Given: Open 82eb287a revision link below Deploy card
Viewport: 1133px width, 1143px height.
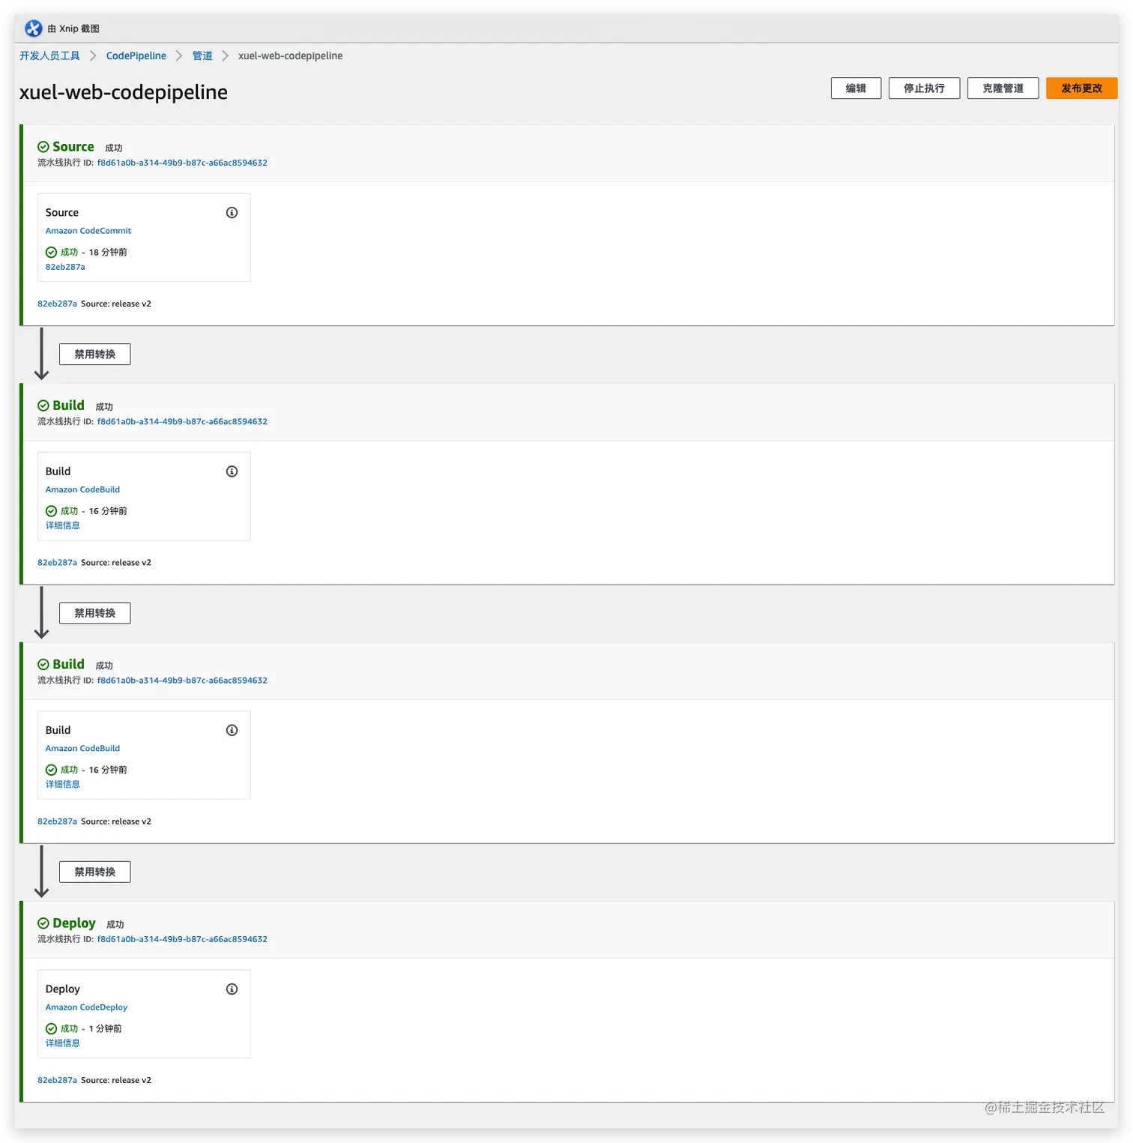Looking at the screenshot, I should [x=57, y=1081].
